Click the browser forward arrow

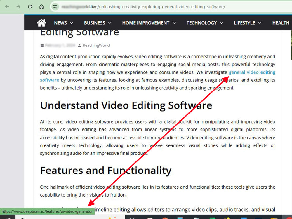coord(18,7)
